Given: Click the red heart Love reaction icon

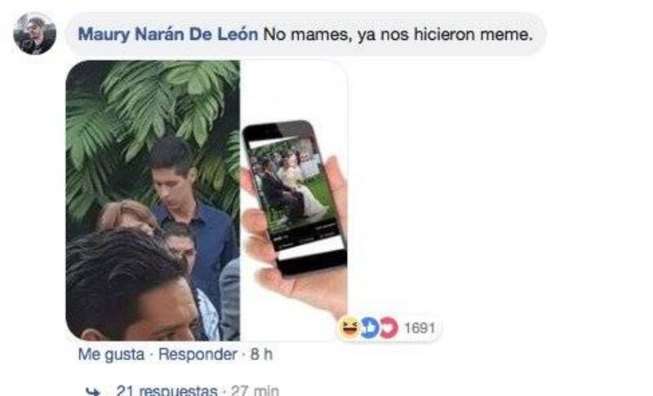Looking at the screenshot, I should point(389,328).
